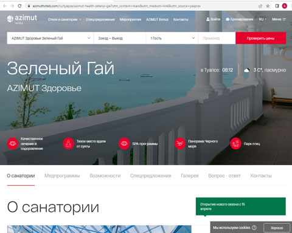This screenshot has height=233, width=292.
Task: Open Мероприятия in top navigation
Action: coord(130,19)
